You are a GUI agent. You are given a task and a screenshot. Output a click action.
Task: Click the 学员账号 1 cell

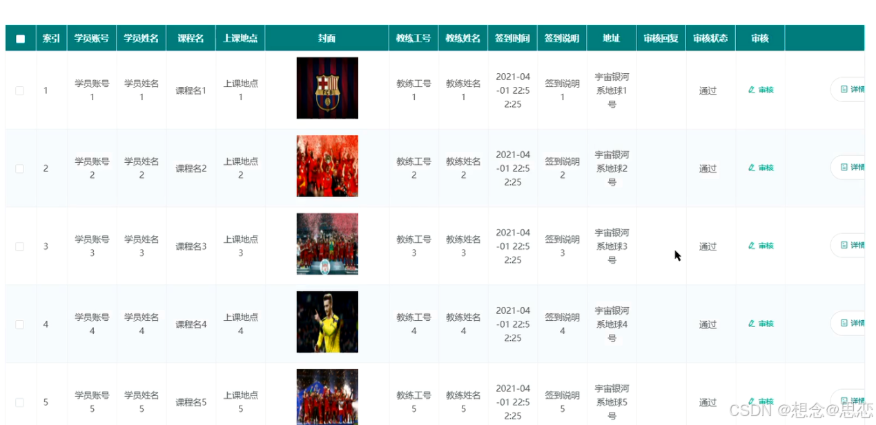point(92,90)
